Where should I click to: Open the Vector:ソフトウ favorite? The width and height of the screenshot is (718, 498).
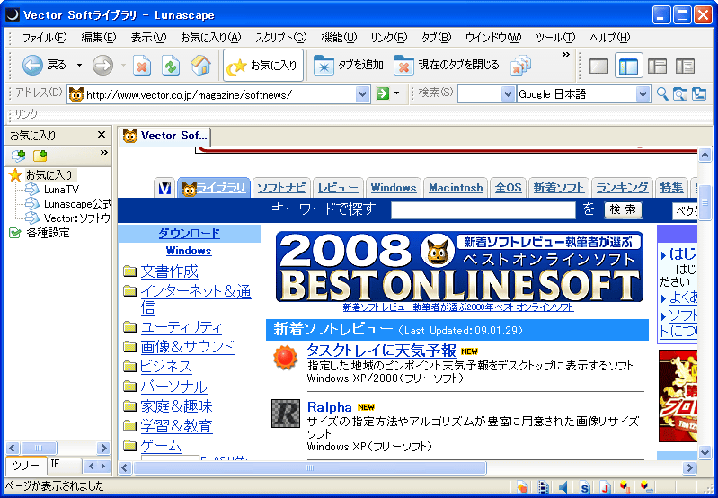click(x=77, y=218)
